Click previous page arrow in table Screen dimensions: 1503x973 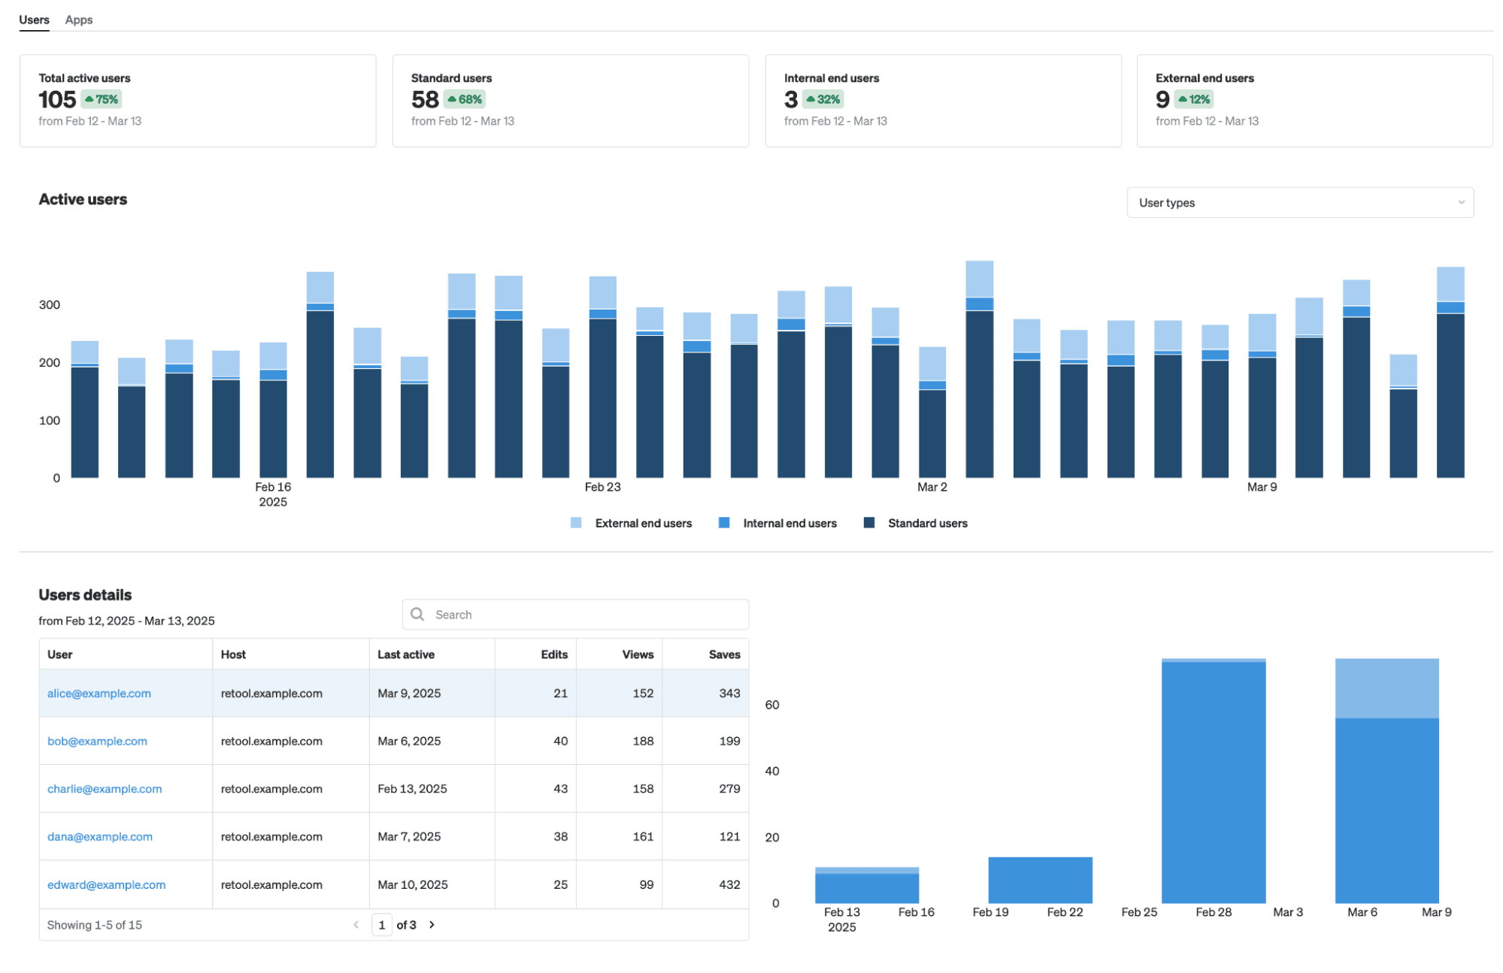(356, 924)
